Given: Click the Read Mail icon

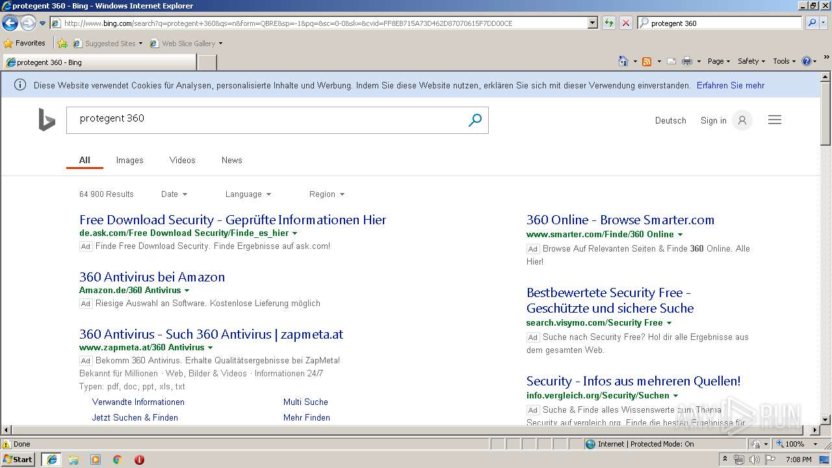Looking at the screenshot, I should pyautogui.click(x=671, y=61).
